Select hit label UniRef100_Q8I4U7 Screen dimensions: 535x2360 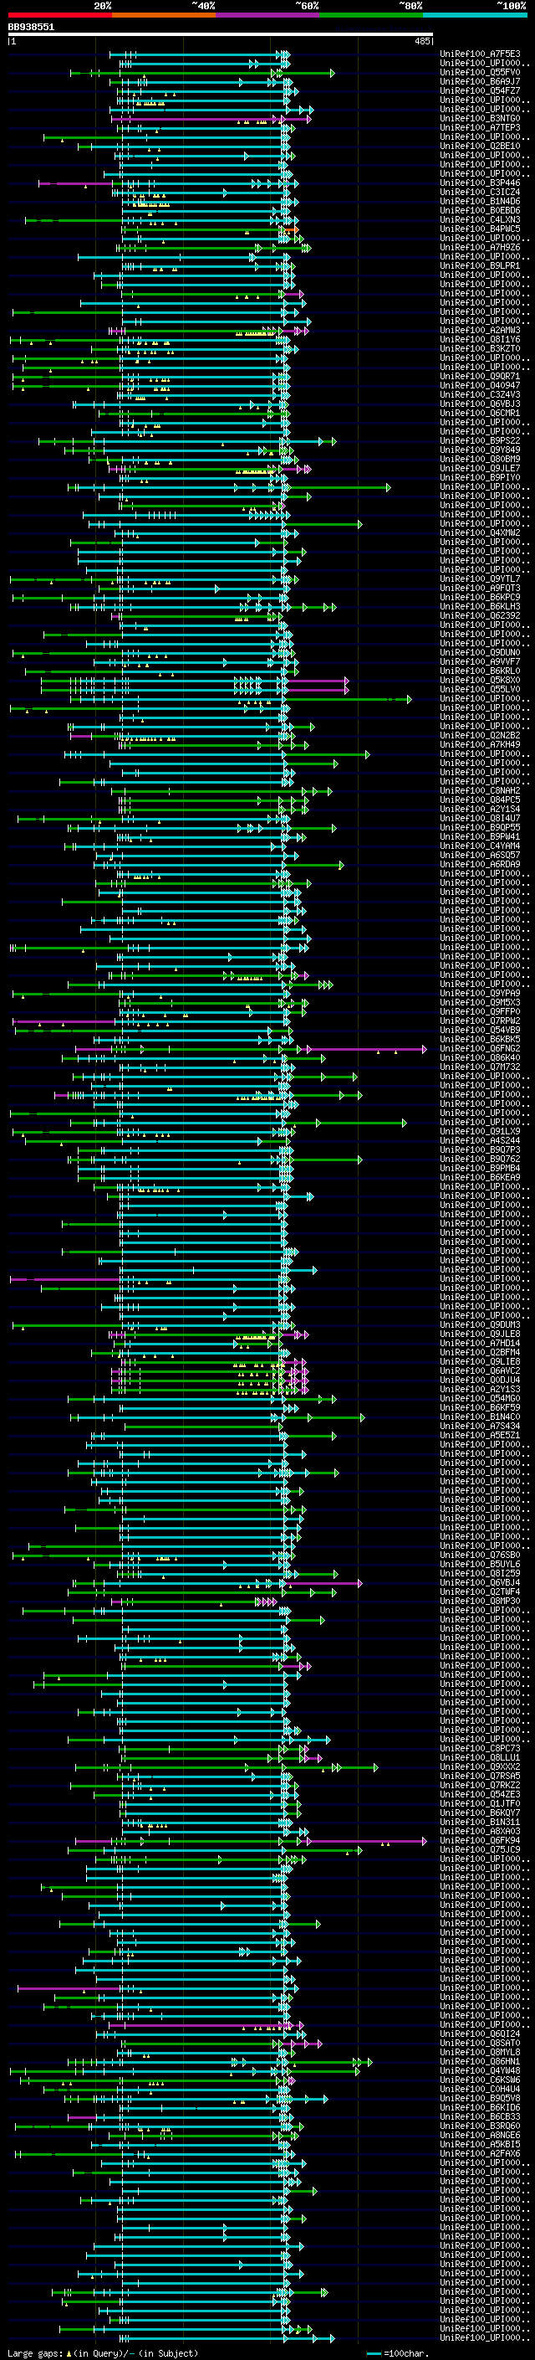480,818
